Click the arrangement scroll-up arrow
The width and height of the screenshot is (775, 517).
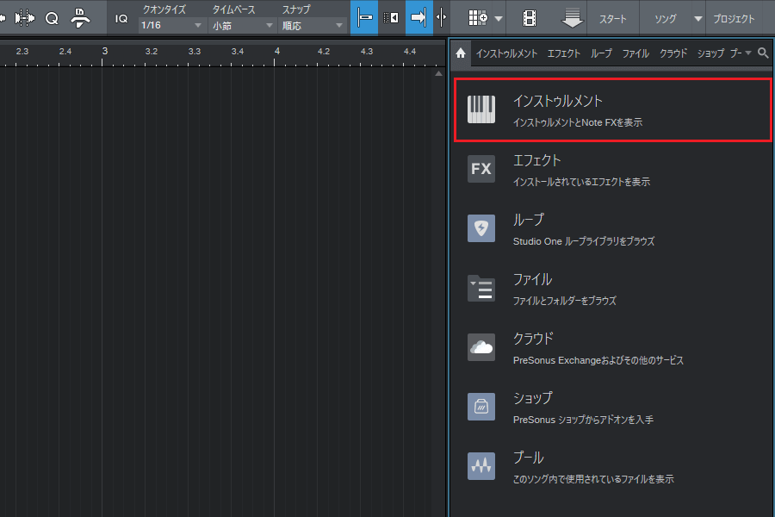438,73
